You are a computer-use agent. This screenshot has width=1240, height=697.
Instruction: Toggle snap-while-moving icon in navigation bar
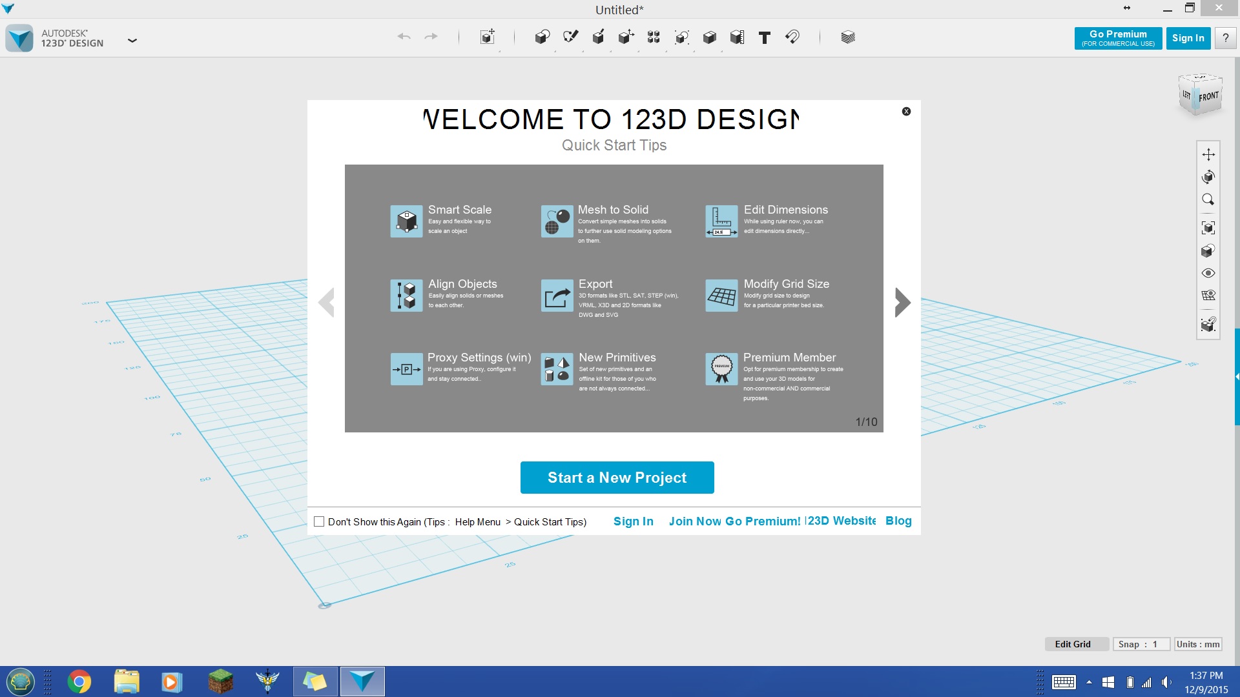pyautogui.click(x=1208, y=324)
